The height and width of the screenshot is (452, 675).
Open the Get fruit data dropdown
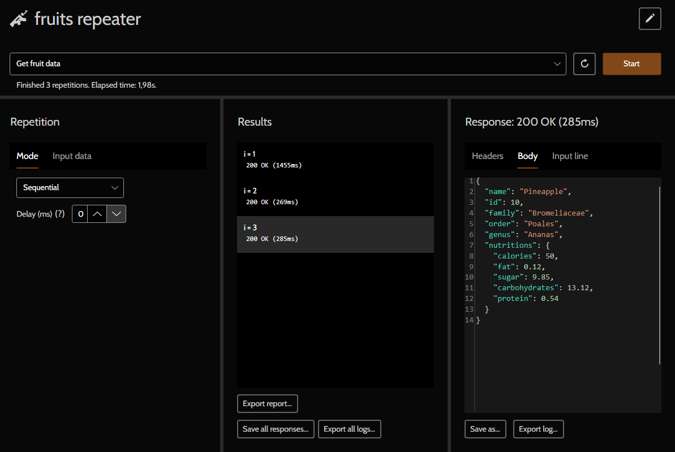click(287, 64)
